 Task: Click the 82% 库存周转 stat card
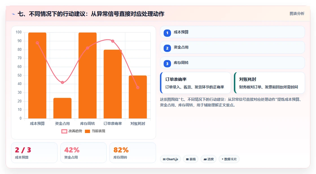(133, 153)
